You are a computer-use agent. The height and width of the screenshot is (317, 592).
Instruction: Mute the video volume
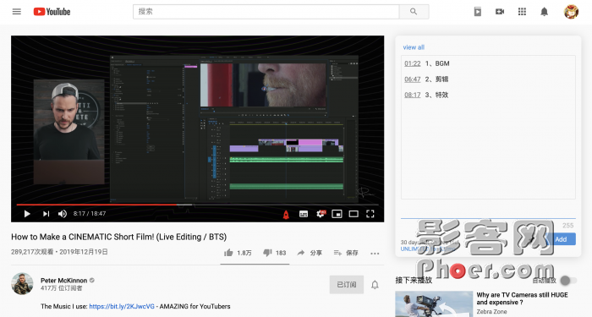click(x=63, y=214)
